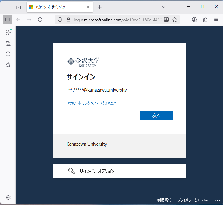Expand the list all tabs chevron
The width and height of the screenshot is (223, 205).
point(164,7)
